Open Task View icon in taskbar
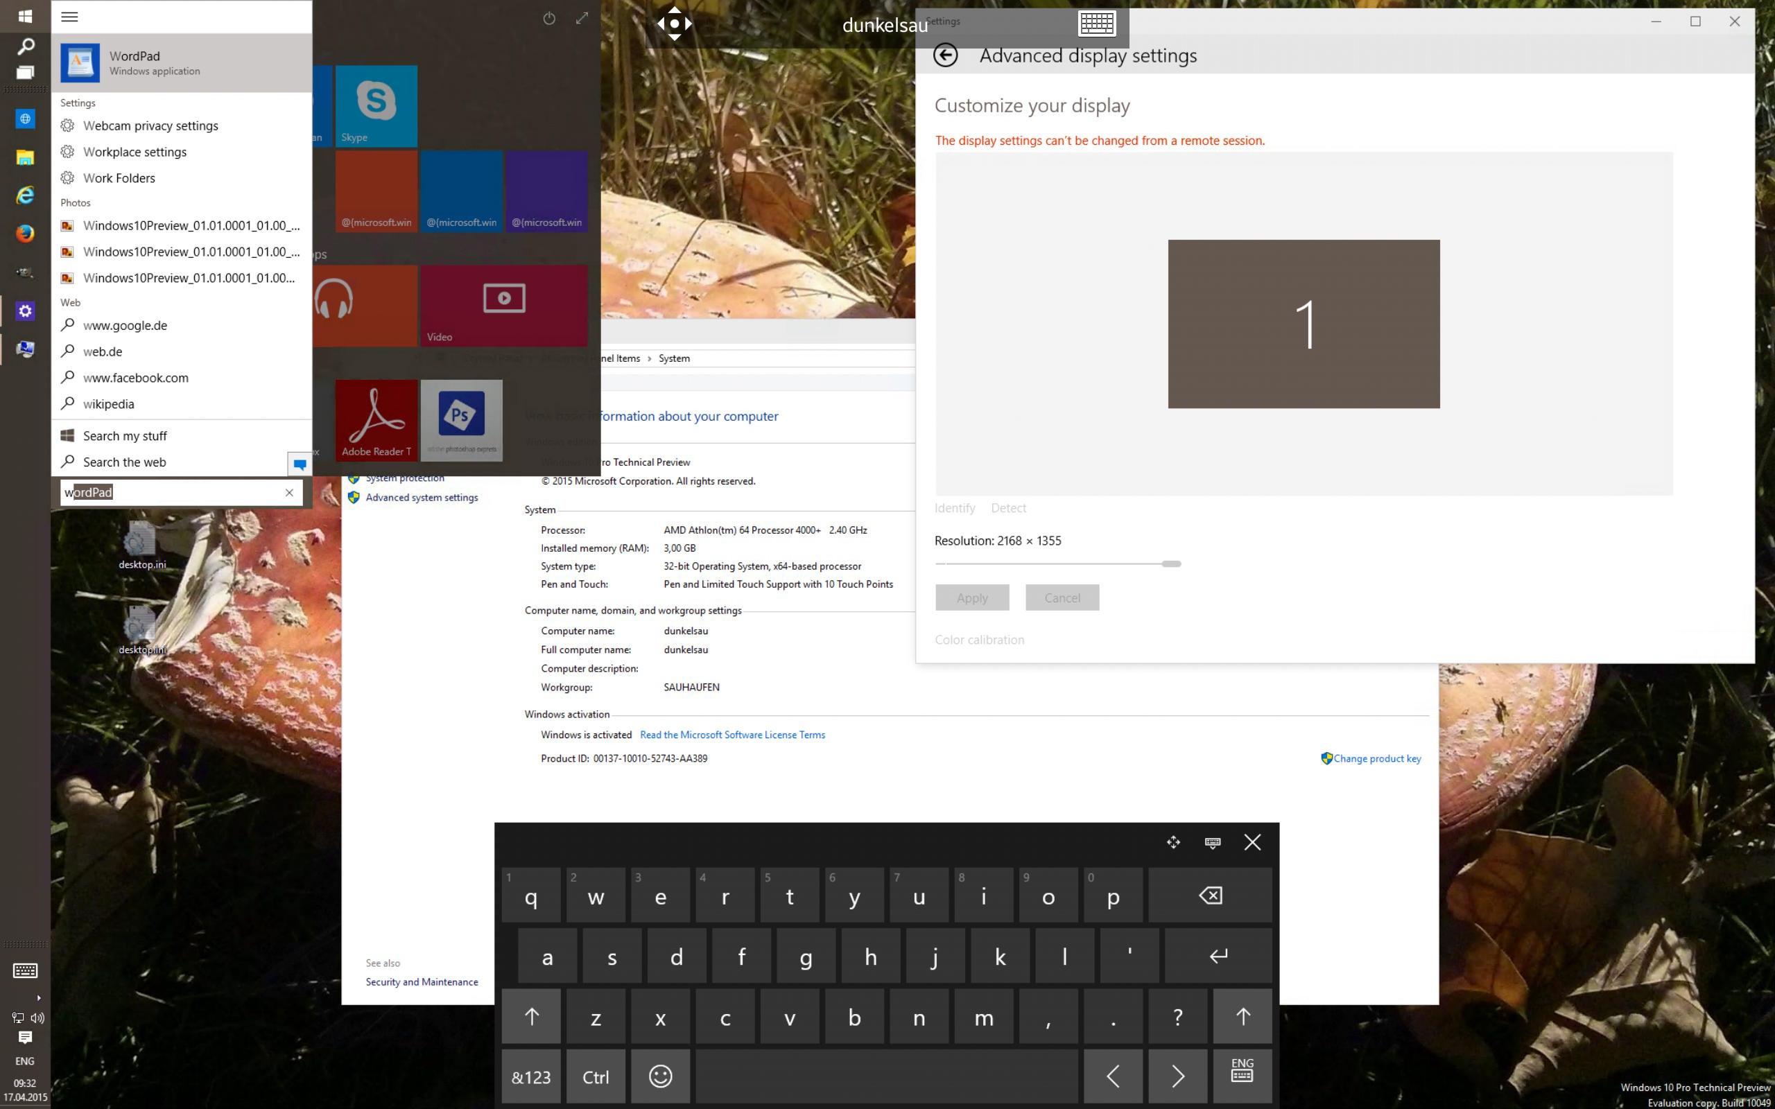Screen dimensions: 1775x1109 coord(25,73)
